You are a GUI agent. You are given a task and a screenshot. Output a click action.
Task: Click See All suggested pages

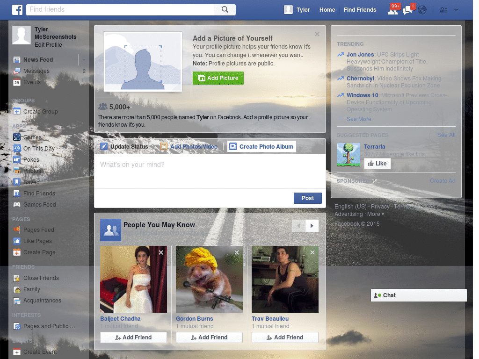point(446,135)
